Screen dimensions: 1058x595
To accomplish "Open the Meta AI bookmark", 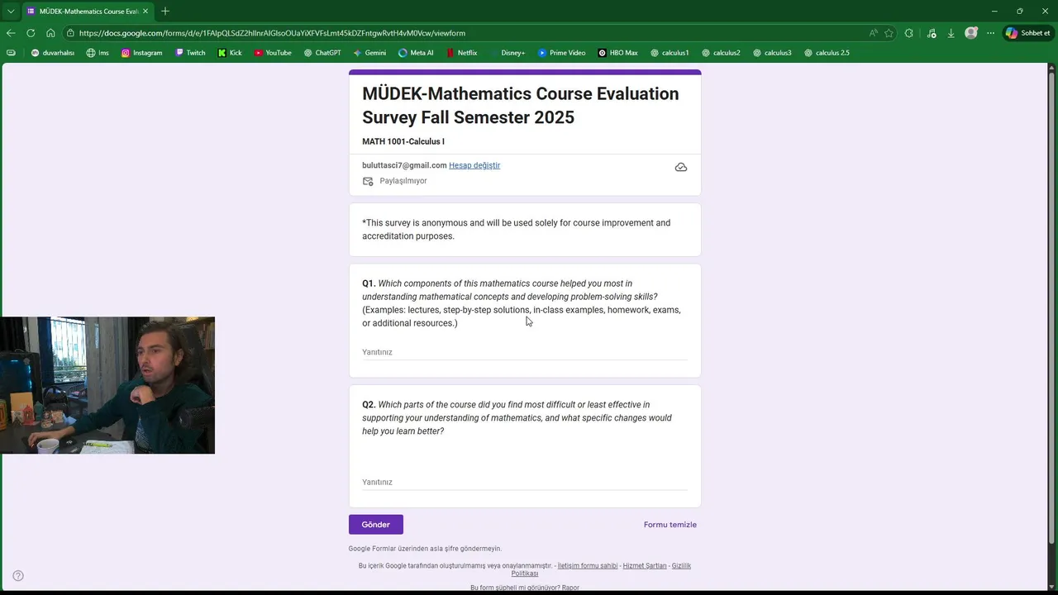I will pyautogui.click(x=416, y=53).
